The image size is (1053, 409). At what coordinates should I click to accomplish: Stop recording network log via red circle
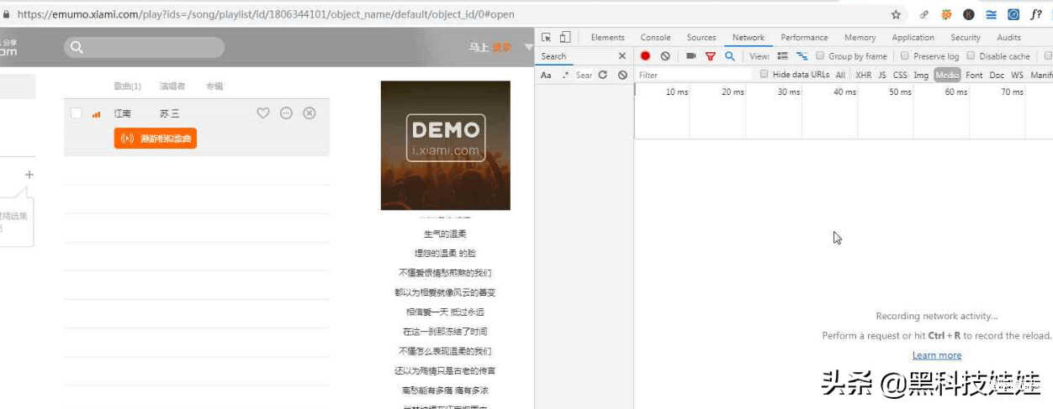[x=645, y=56]
